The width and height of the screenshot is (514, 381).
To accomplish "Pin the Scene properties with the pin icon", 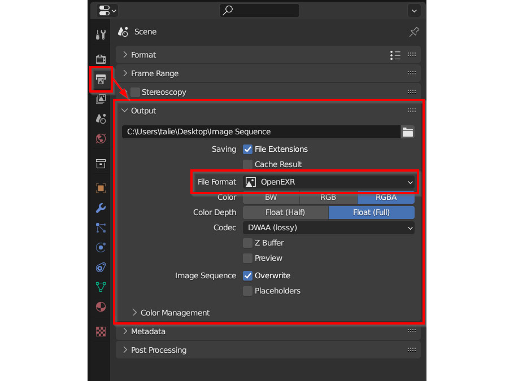I will (414, 32).
